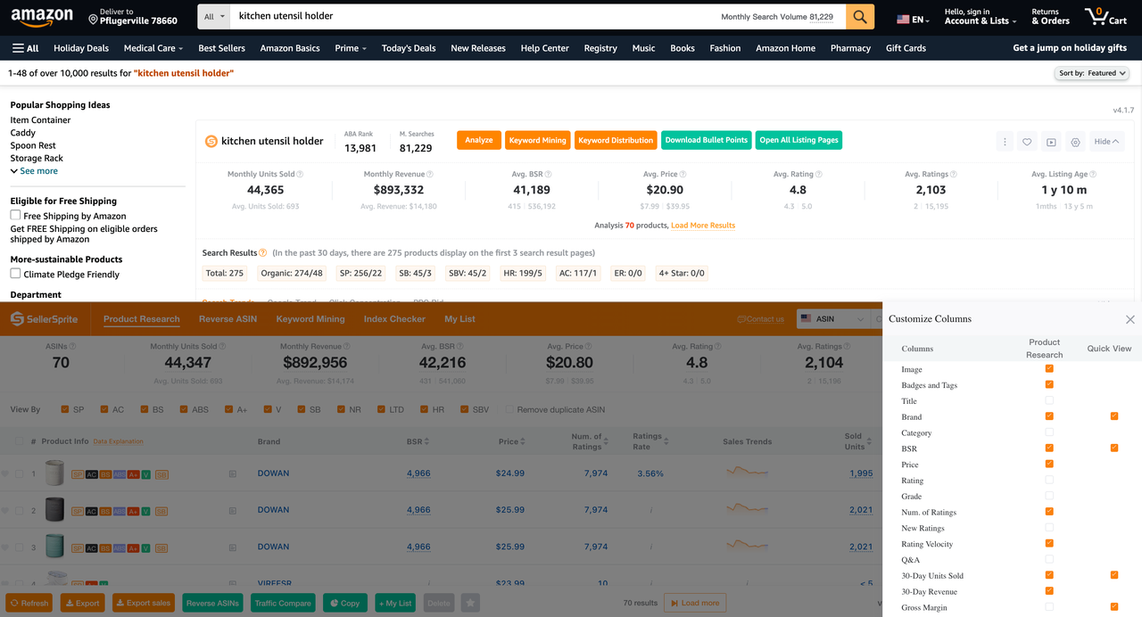Check the Title column Product Research box
This screenshot has height=617, width=1142.
(x=1049, y=401)
